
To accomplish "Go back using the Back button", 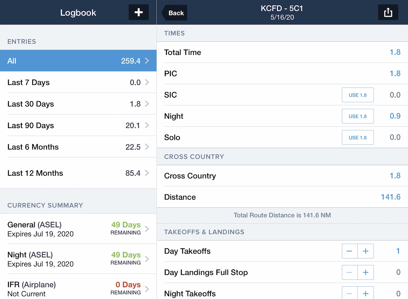I will click(174, 13).
